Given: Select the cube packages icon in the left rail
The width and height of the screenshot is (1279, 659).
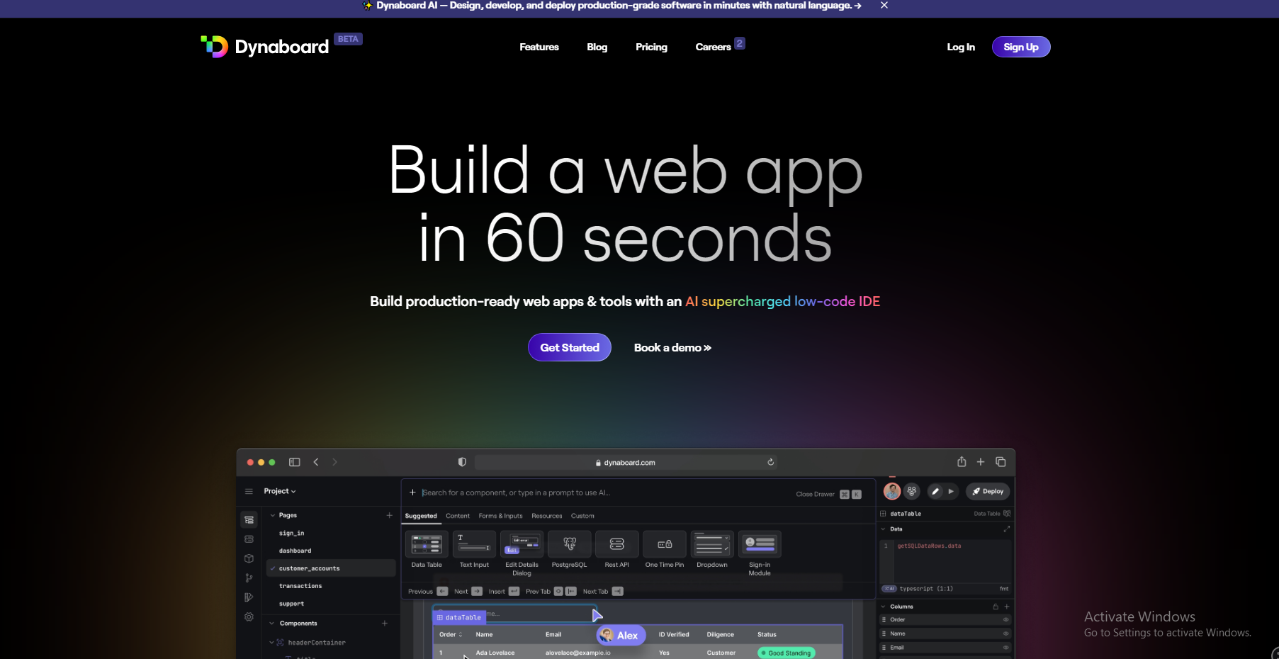Looking at the screenshot, I should (249, 558).
